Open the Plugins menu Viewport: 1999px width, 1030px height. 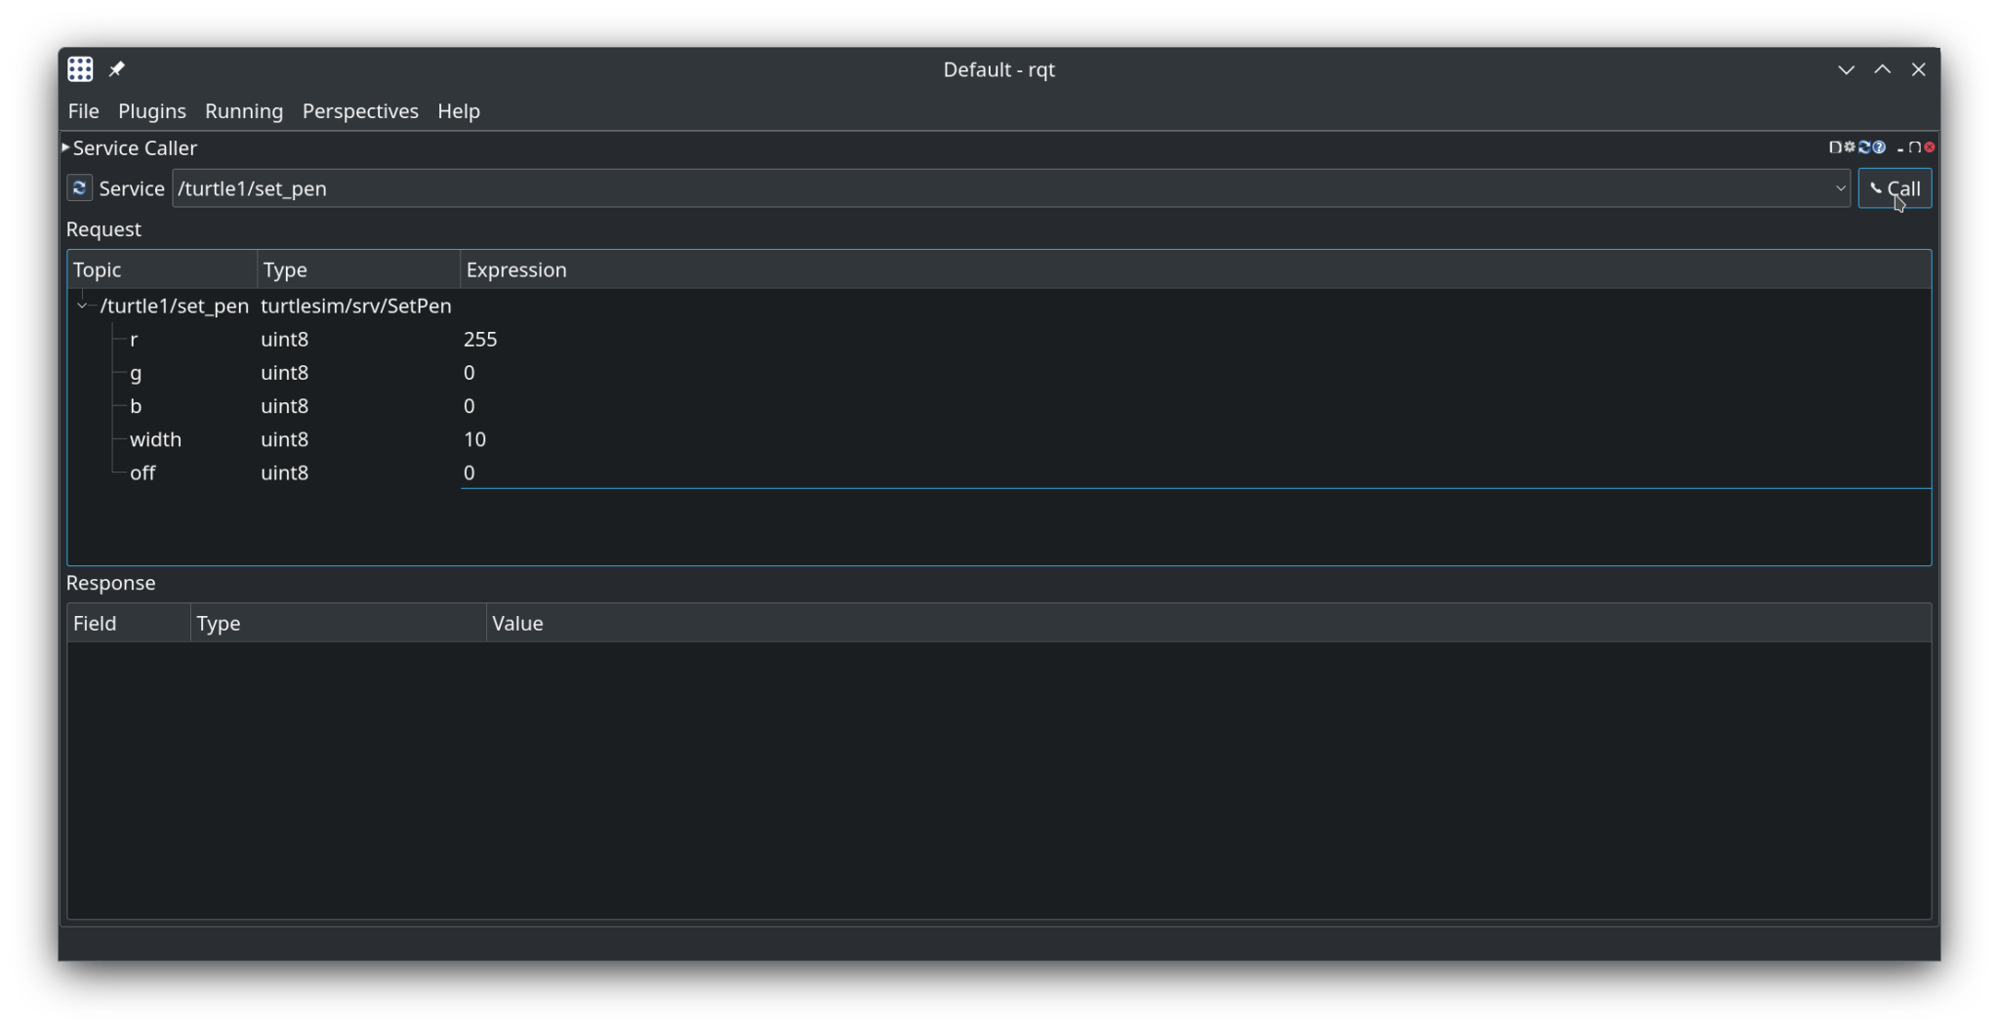[152, 111]
